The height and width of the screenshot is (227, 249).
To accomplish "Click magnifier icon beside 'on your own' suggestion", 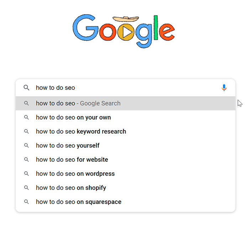I will click(x=26, y=117).
